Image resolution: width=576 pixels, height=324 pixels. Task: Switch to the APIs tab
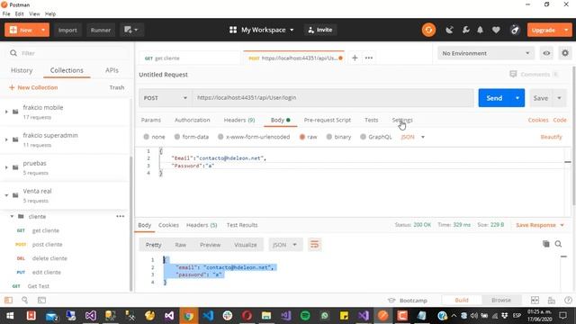[112, 70]
